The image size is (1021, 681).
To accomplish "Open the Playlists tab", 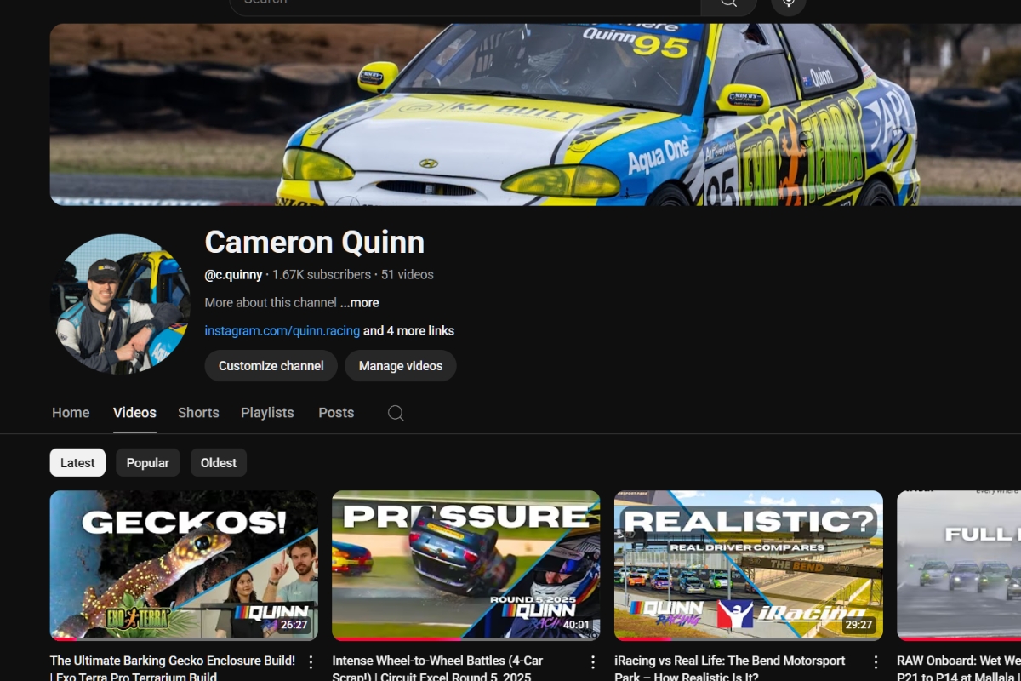I will click(x=267, y=413).
